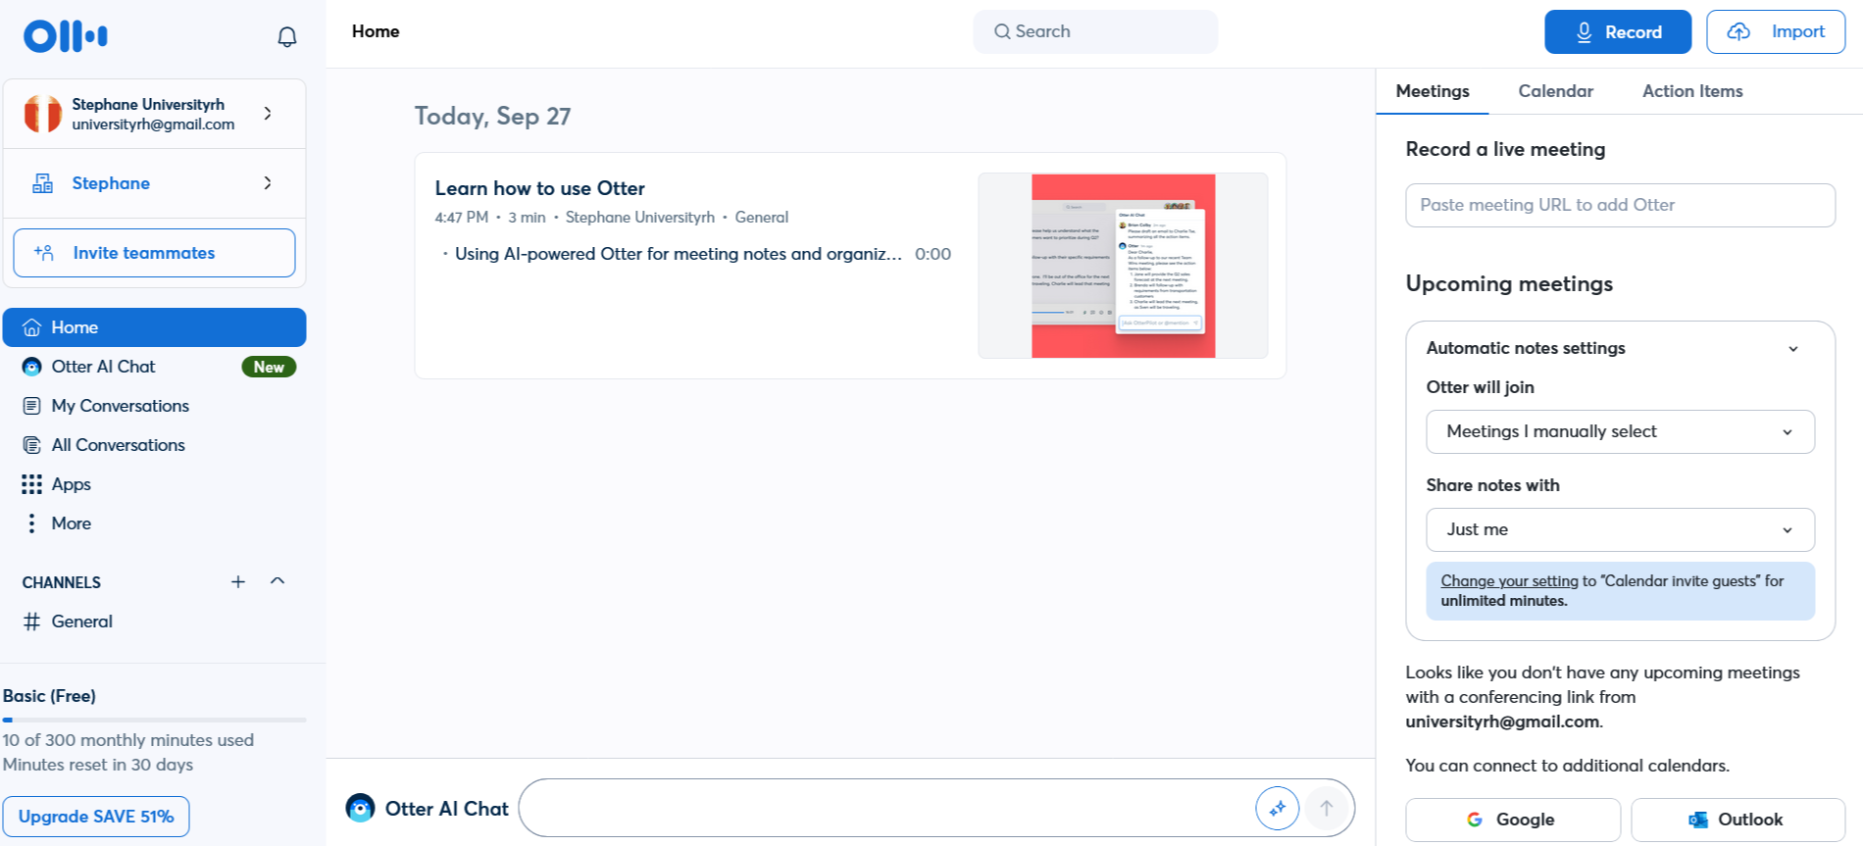Click the Otter AI Chat input box

coord(887,809)
